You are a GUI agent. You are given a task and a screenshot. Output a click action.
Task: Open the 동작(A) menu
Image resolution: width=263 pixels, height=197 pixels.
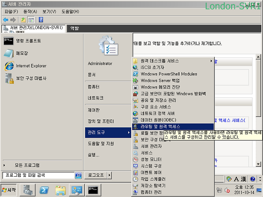click(30, 12)
